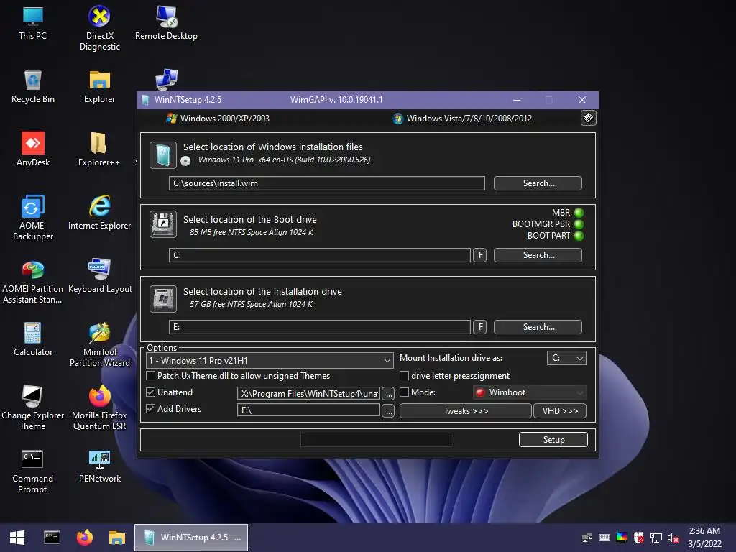This screenshot has width=736, height=552.
Task: Uncheck the Unattend checkbox
Action: 151,392
